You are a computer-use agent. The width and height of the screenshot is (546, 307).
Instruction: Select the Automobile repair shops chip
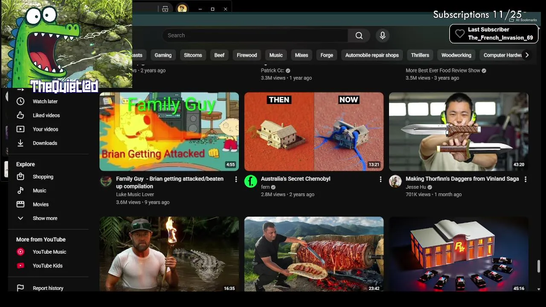pos(372,55)
